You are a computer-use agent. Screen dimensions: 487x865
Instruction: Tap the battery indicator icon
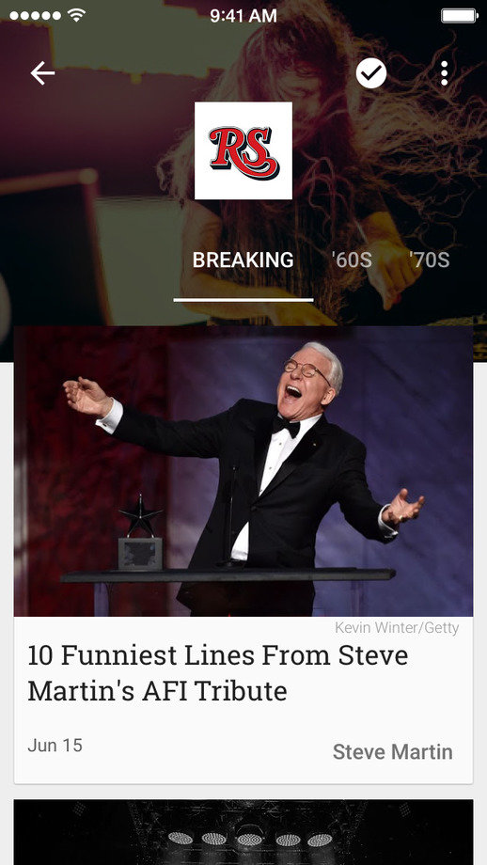(x=459, y=15)
